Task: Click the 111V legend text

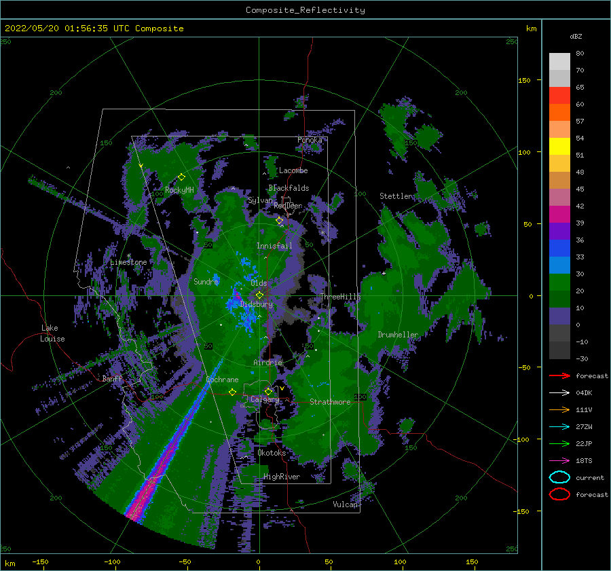Action: pyautogui.click(x=584, y=409)
